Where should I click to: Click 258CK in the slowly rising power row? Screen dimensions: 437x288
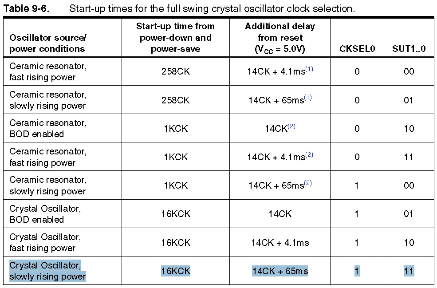tap(175, 100)
